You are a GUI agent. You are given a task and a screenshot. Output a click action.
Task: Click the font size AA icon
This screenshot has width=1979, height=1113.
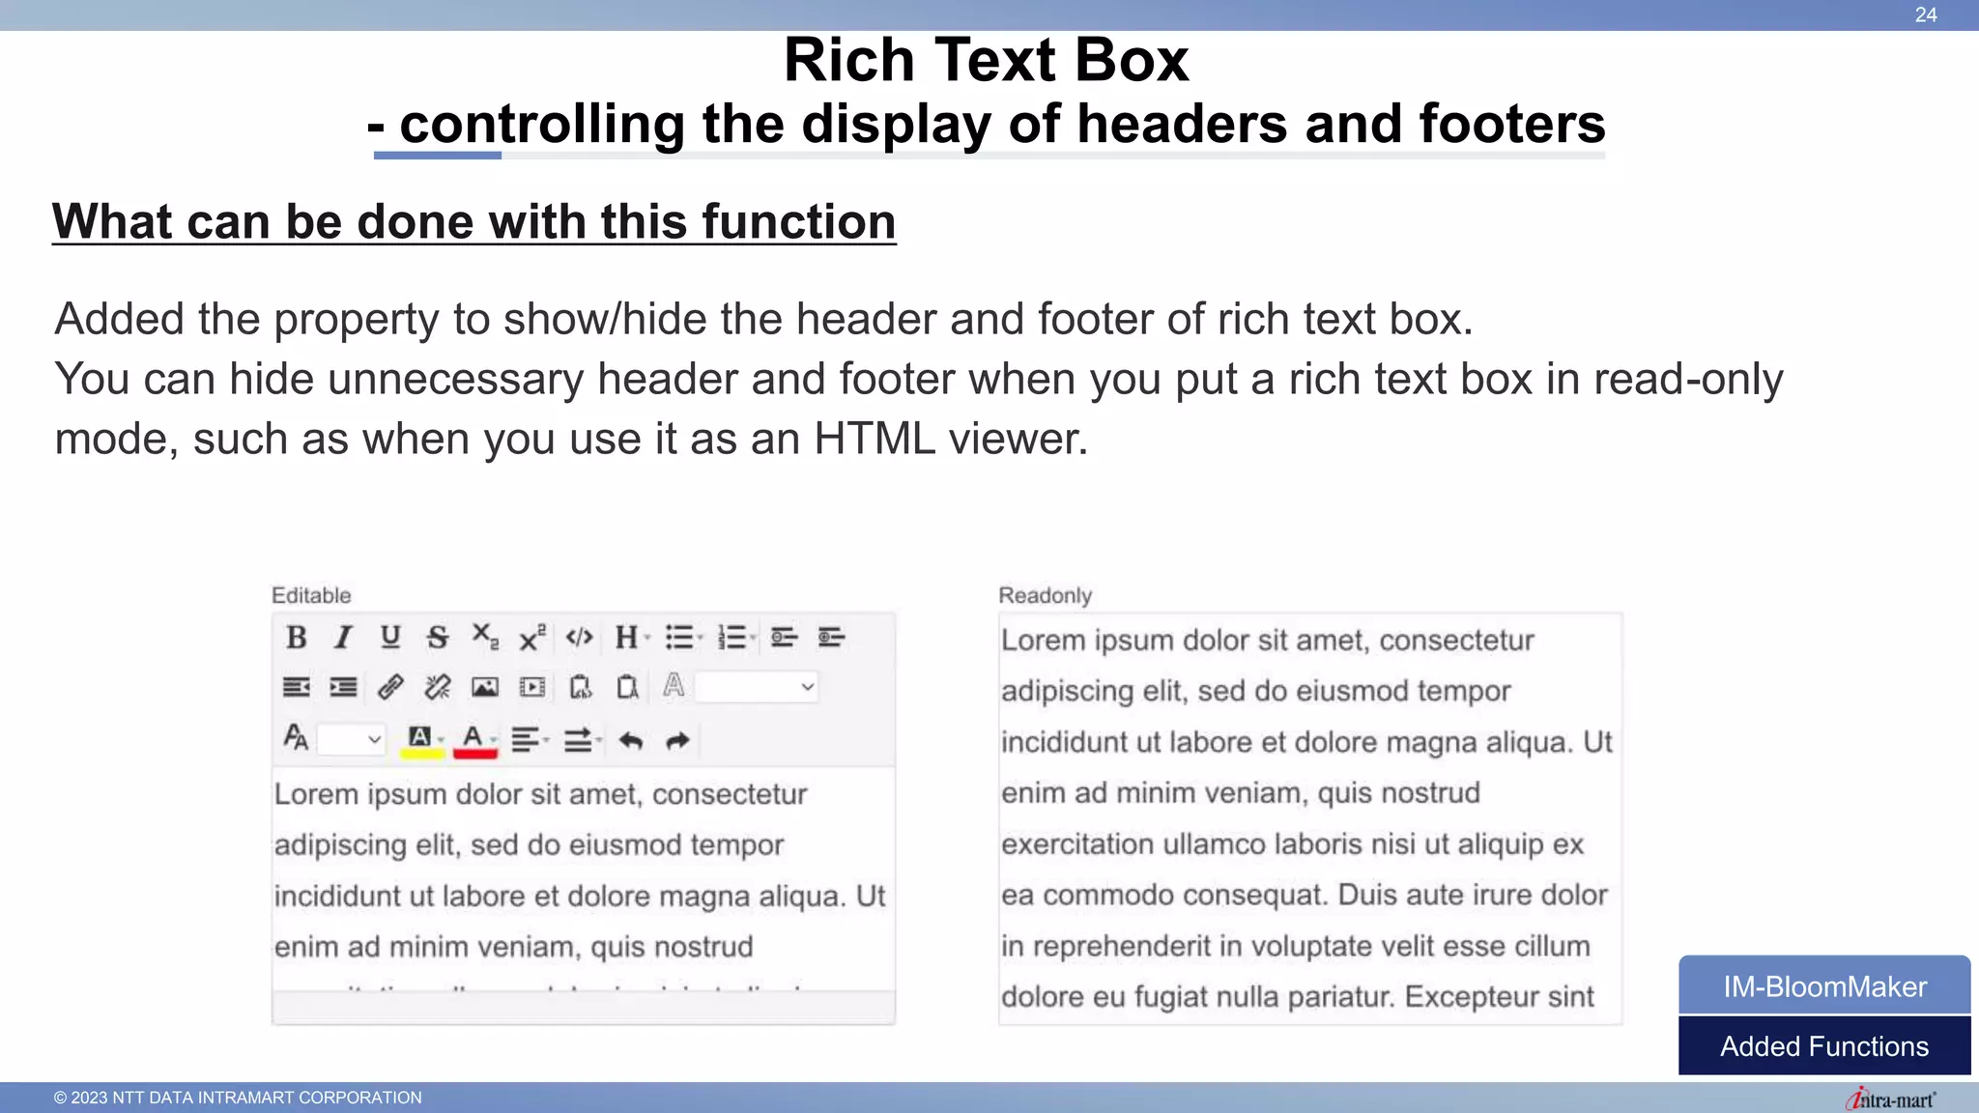296,738
